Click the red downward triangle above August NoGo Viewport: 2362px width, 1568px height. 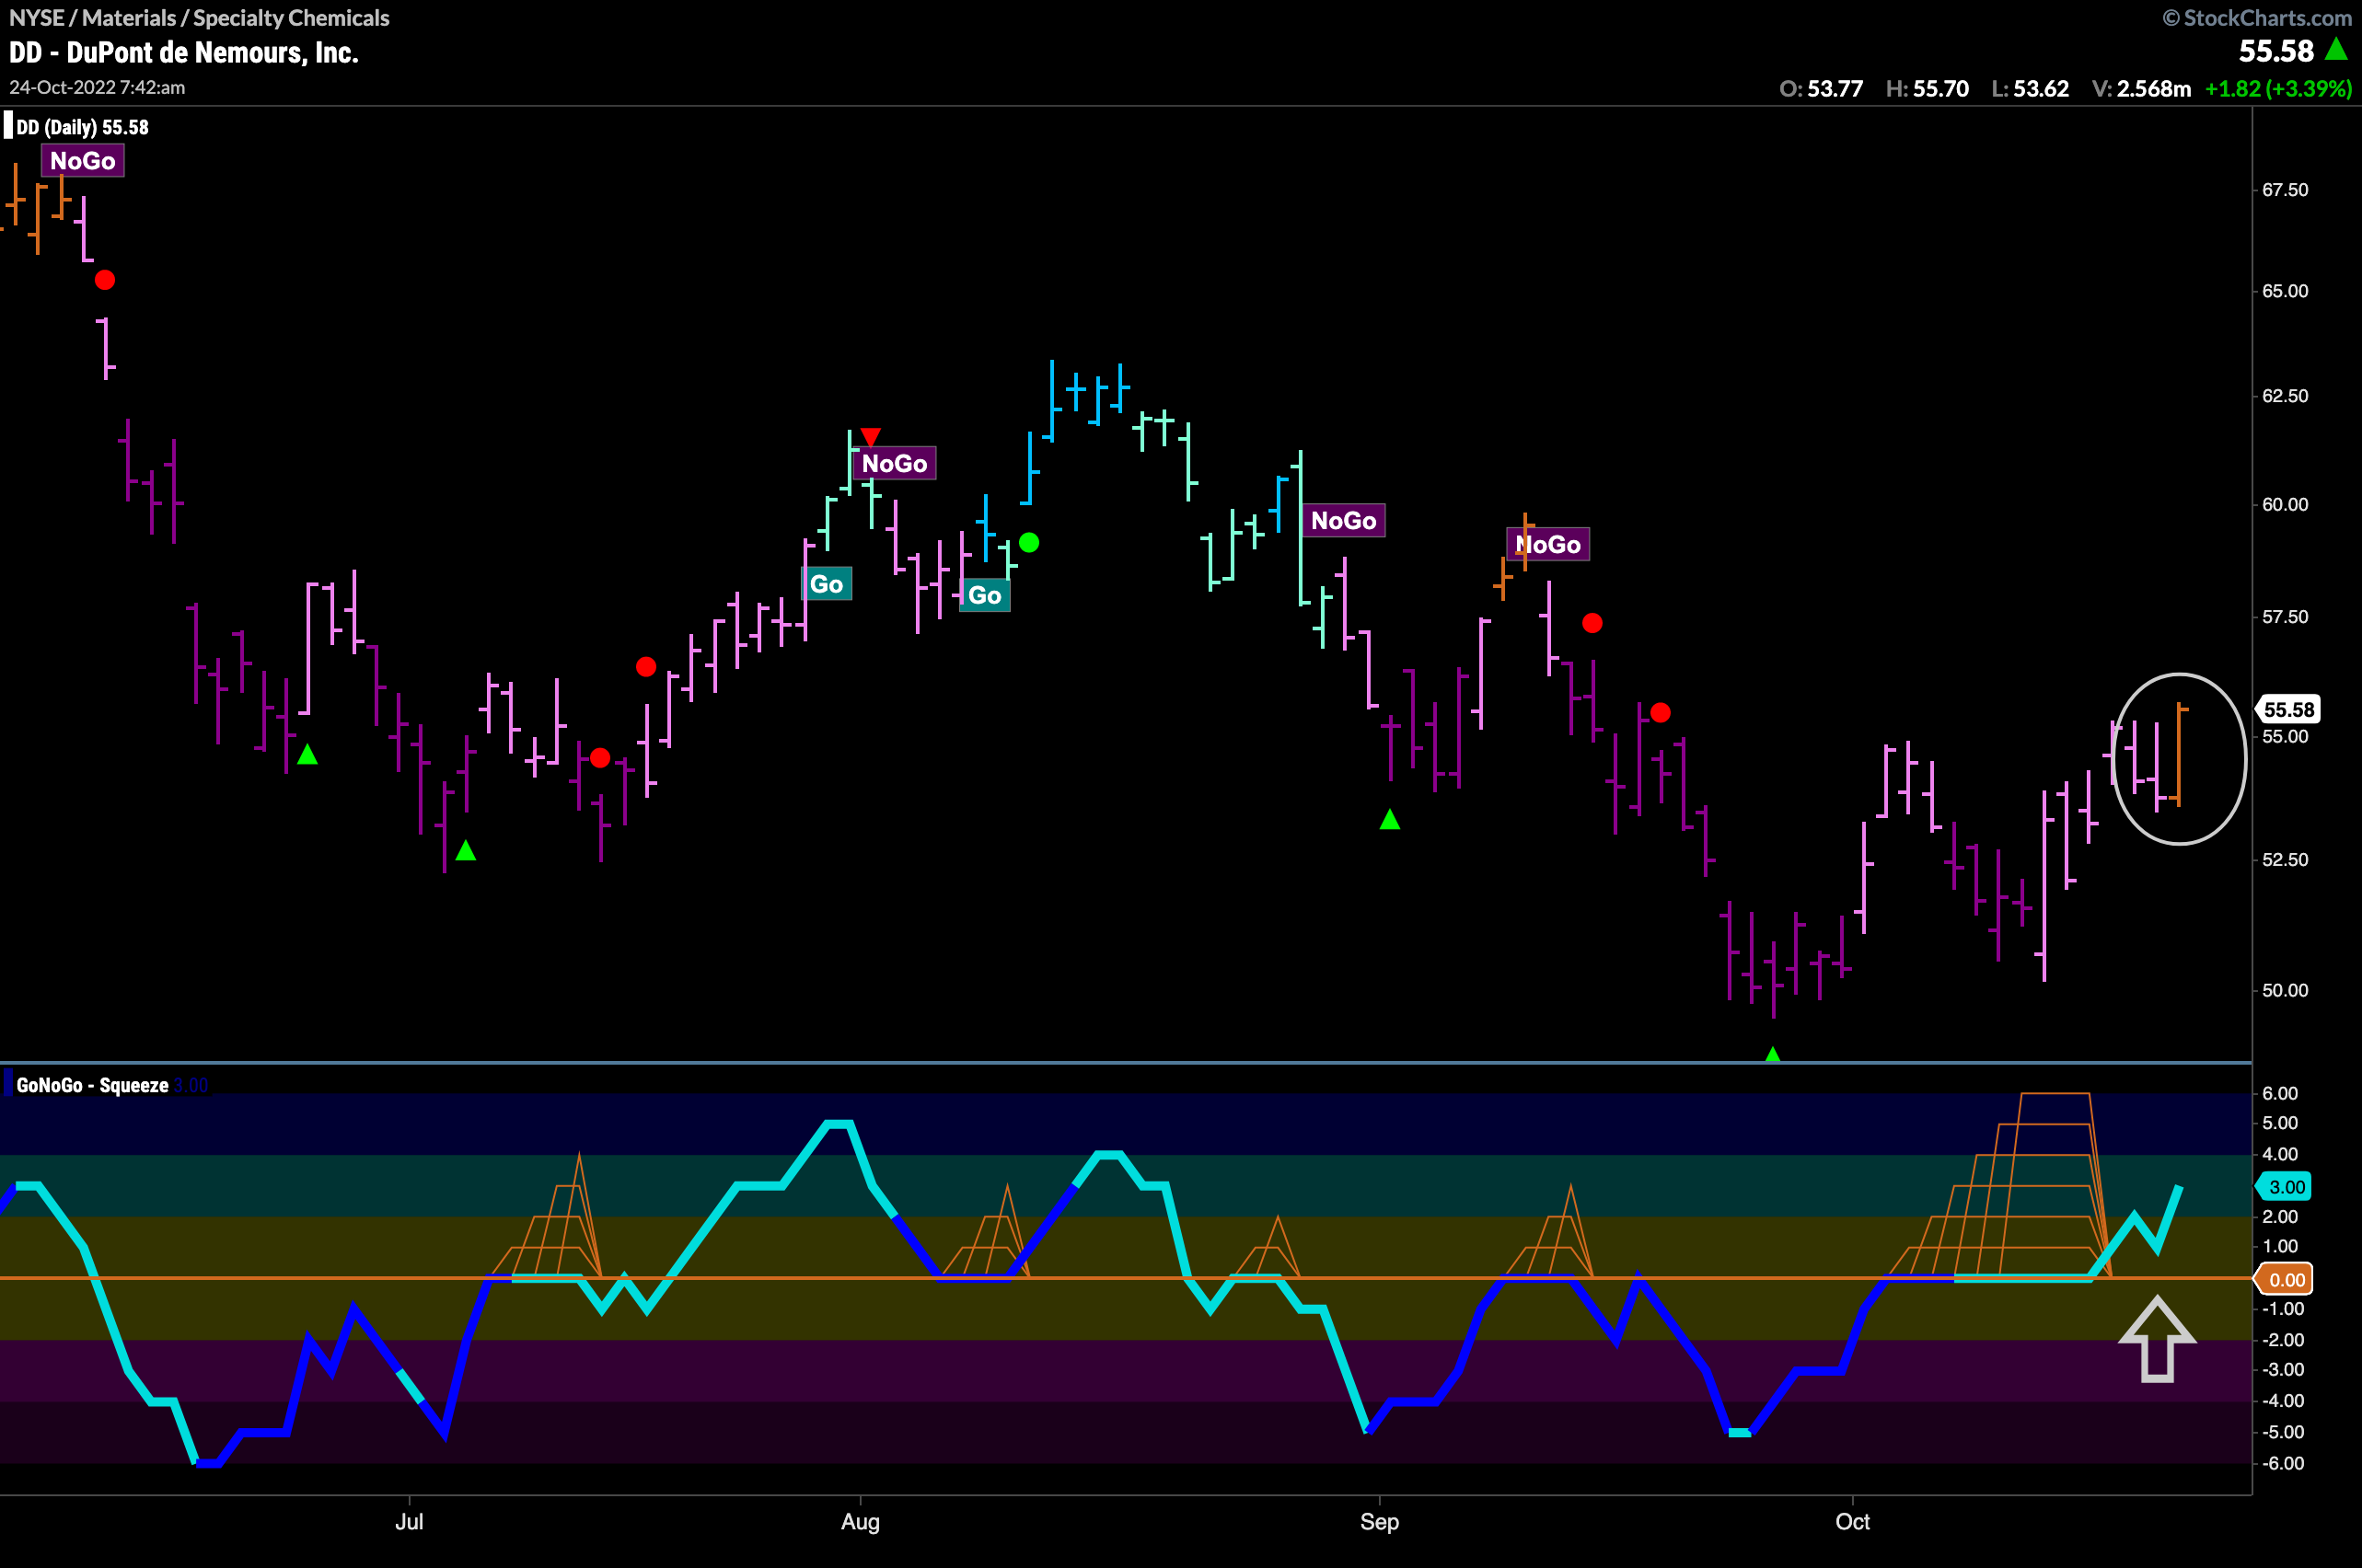click(871, 437)
